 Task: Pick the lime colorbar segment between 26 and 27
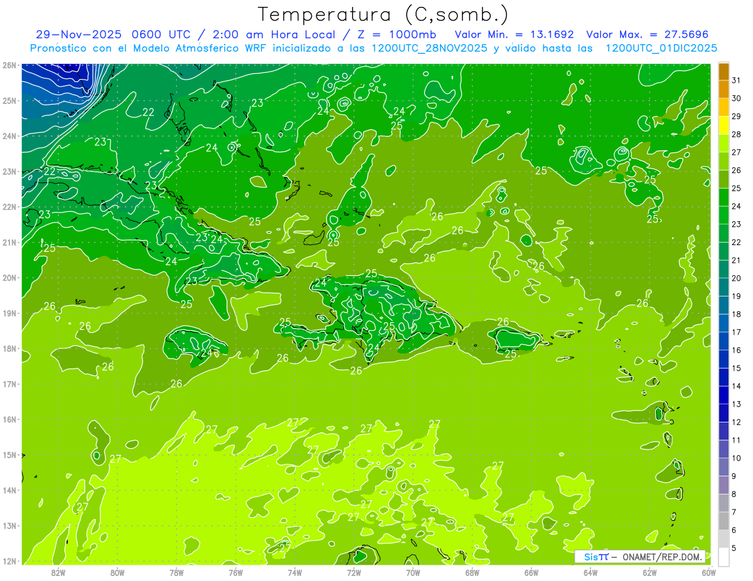(x=724, y=162)
